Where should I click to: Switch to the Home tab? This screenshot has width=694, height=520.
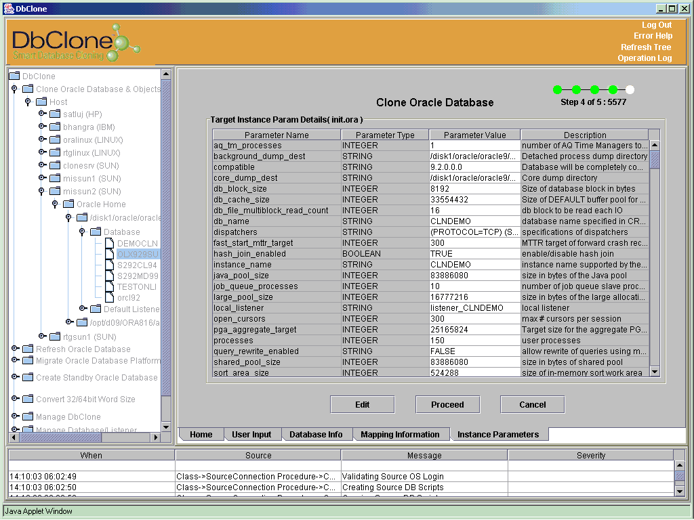pos(201,435)
